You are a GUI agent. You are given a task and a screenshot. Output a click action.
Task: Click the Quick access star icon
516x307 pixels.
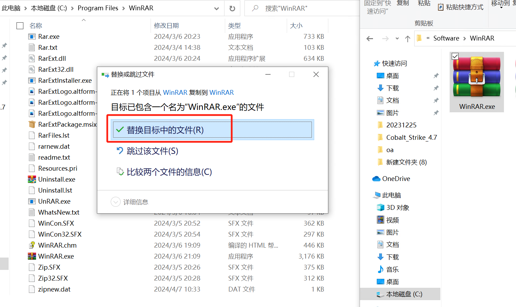tap(377, 63)
